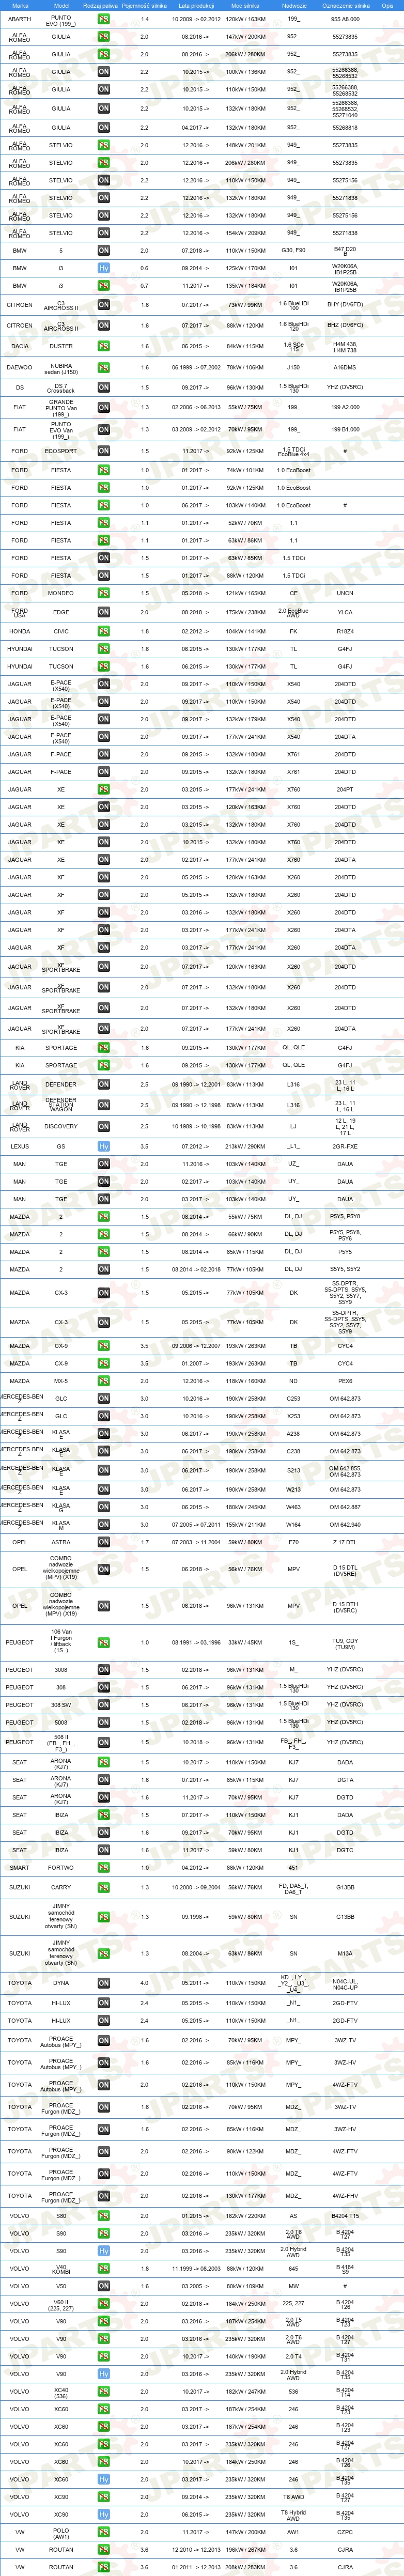Viewport: 404px width, 2576px height.
Task: Click the MX-5 model cell
Action: (61, 1381)
